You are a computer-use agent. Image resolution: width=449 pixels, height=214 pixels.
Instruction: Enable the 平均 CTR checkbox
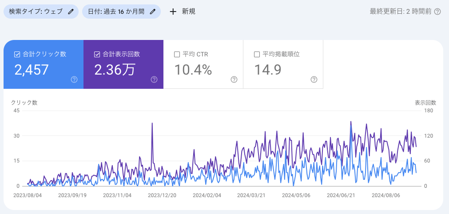click(x=177, y=54)
